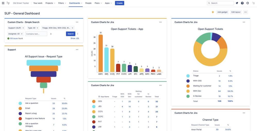Open the dashboard more actions ellipsis

[x=245, y=12]
